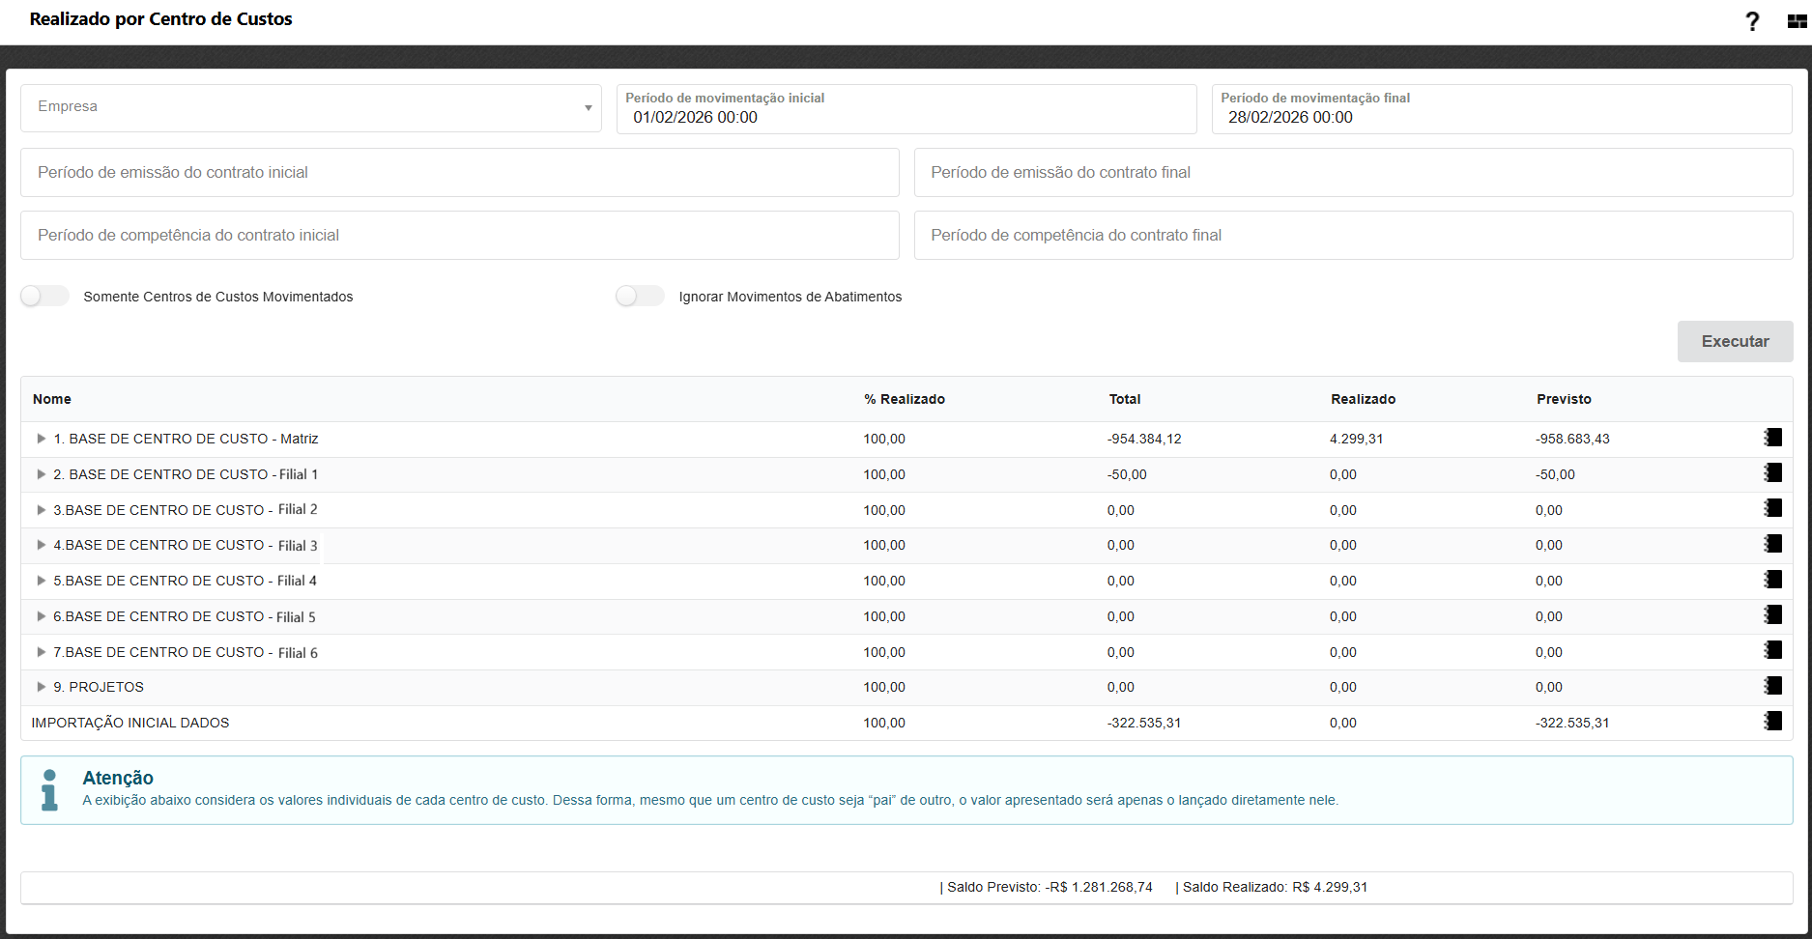Click the Previsto column header
Viewport: 1812px width, 939px height.
1564,399
